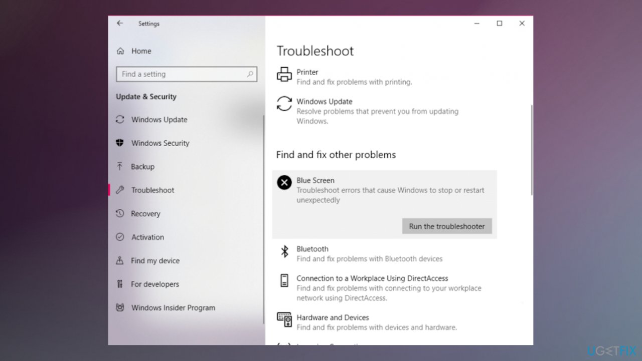Go to the Windows Security section
642x361 pixels.
pyautogui.click(x=160, y=143)
